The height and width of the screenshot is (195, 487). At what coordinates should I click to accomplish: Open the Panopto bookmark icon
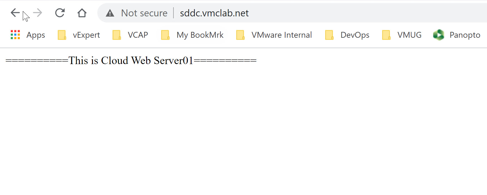pyautogui.click(x=439, y=35)
